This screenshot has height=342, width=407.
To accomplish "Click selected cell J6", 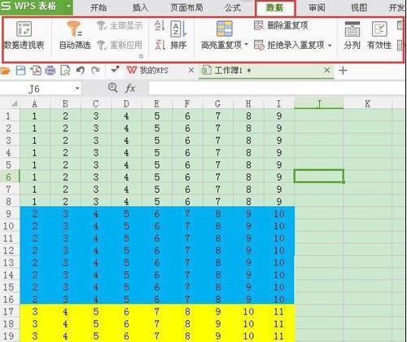I will [x=319, y=177].
